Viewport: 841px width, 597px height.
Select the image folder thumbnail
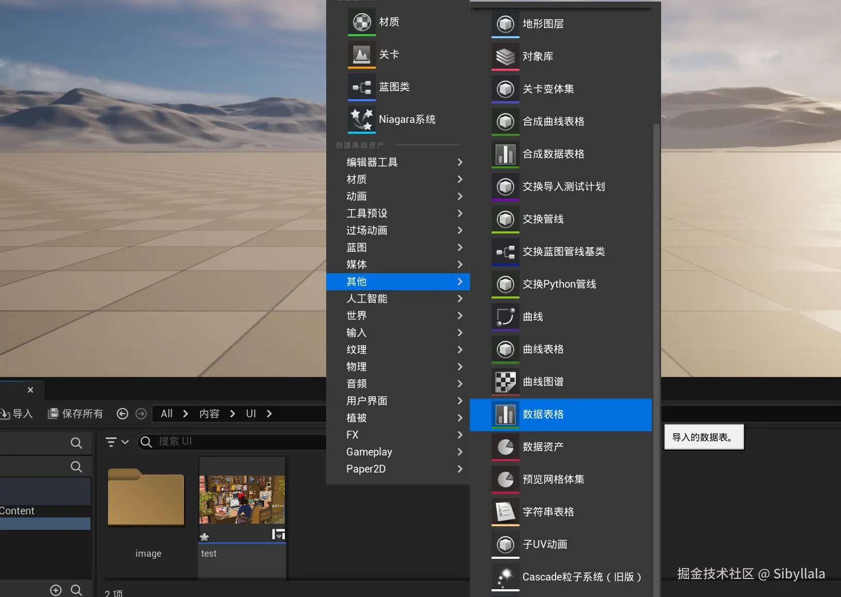click(146, 497)
